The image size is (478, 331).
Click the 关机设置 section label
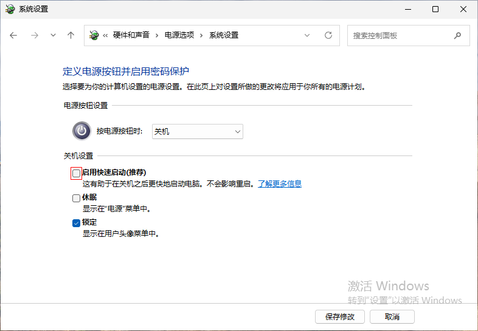[78, 156]
